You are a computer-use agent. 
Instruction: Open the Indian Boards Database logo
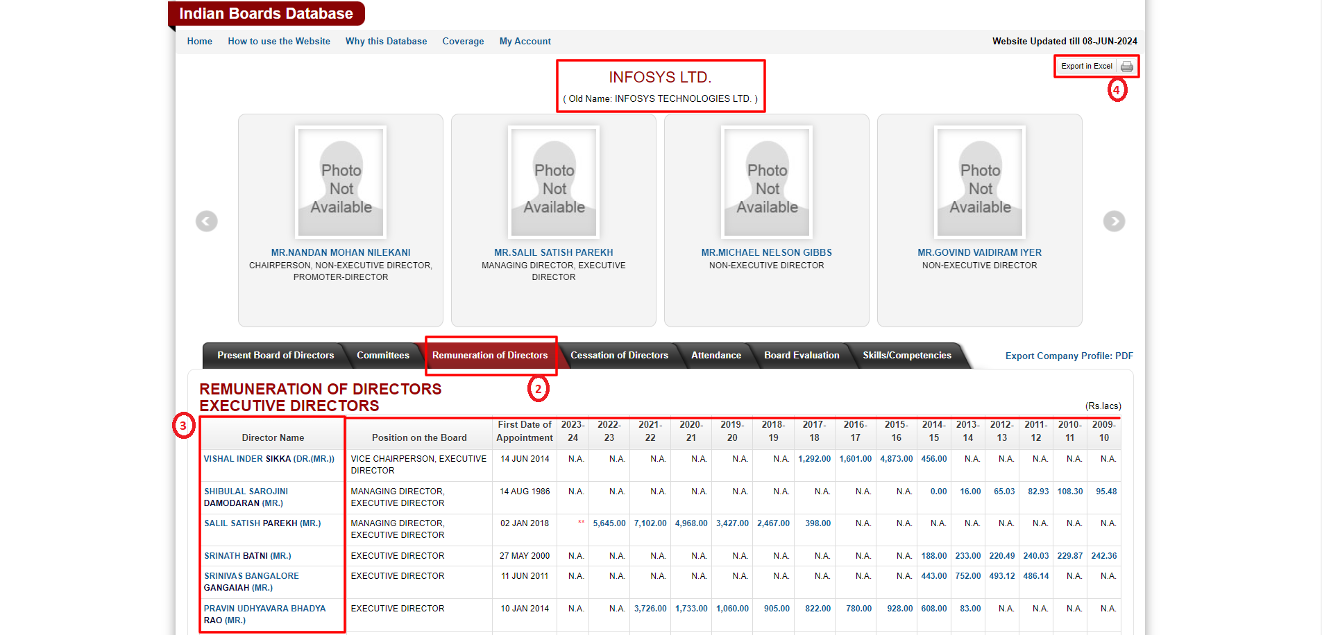[266, 14]
